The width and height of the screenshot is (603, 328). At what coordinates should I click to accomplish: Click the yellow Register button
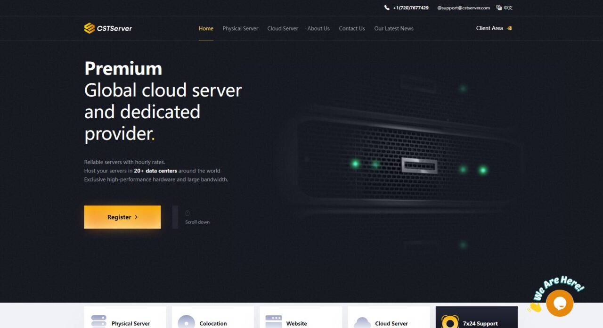[x=122, y=217]
